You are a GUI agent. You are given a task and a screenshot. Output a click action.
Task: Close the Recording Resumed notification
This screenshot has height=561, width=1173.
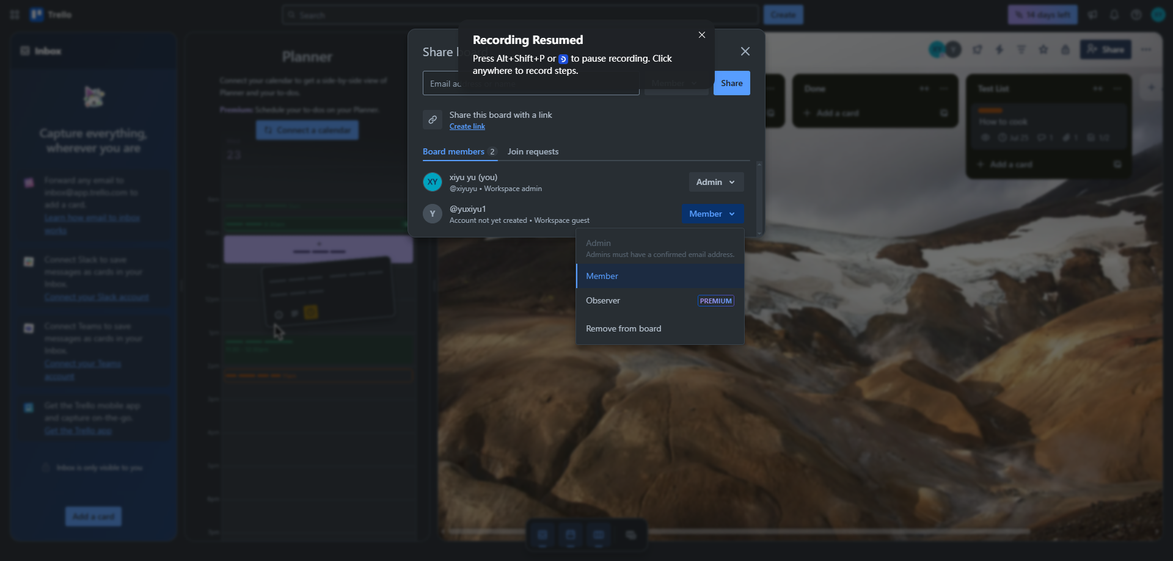702,35
